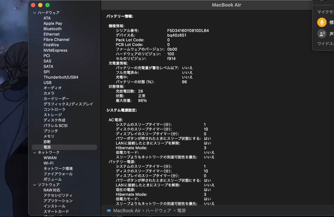334x217 pixels.
Task: Click the green full-screen window button
Action: (47, 5)
